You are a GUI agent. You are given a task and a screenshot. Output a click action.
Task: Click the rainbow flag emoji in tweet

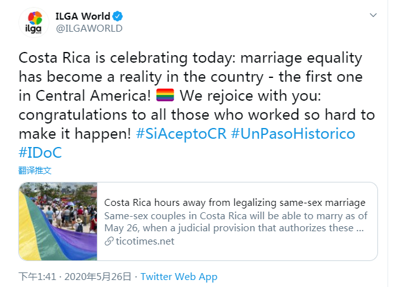click(x=165, y=97)
